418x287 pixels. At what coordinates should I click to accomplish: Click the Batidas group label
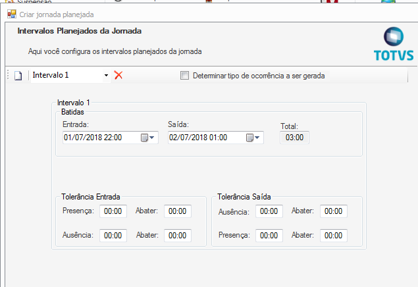coord(72,112)
